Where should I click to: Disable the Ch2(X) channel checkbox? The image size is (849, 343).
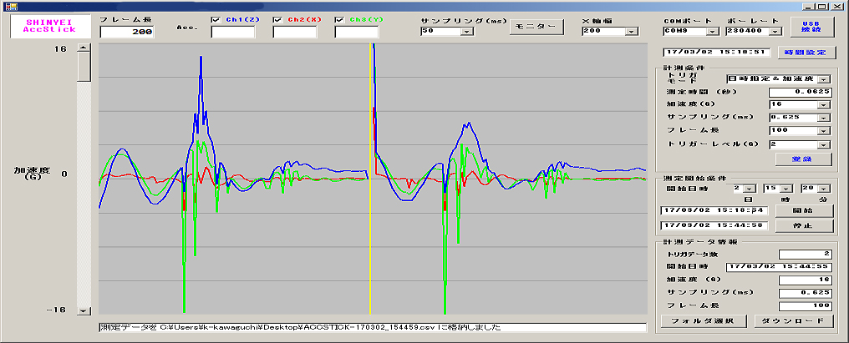point(278,19)
